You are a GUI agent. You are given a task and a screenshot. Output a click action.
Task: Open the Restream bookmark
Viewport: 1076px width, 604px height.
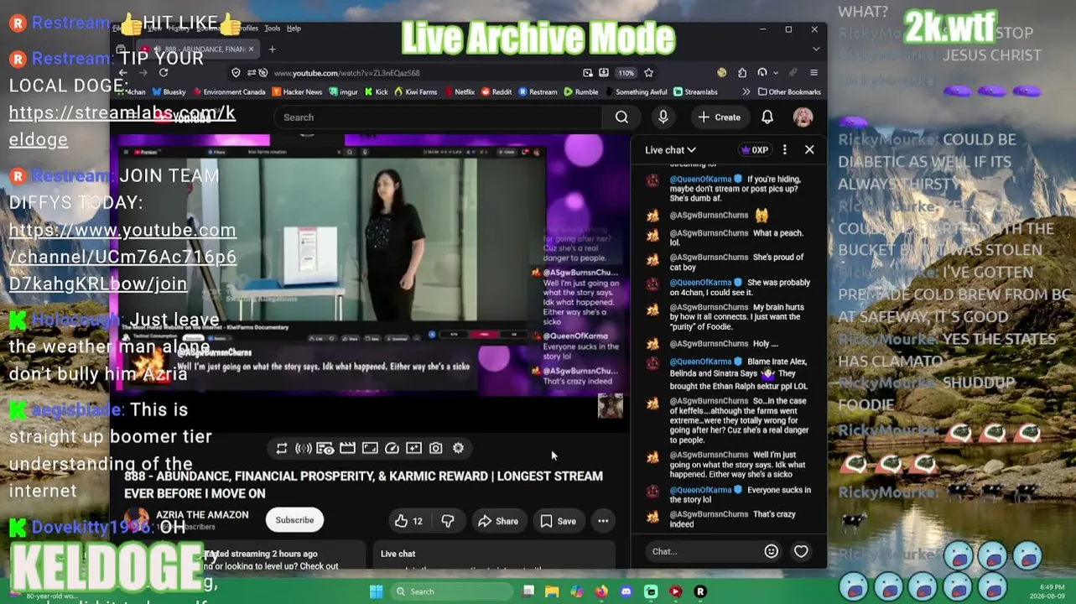click(x=538, y=92)
